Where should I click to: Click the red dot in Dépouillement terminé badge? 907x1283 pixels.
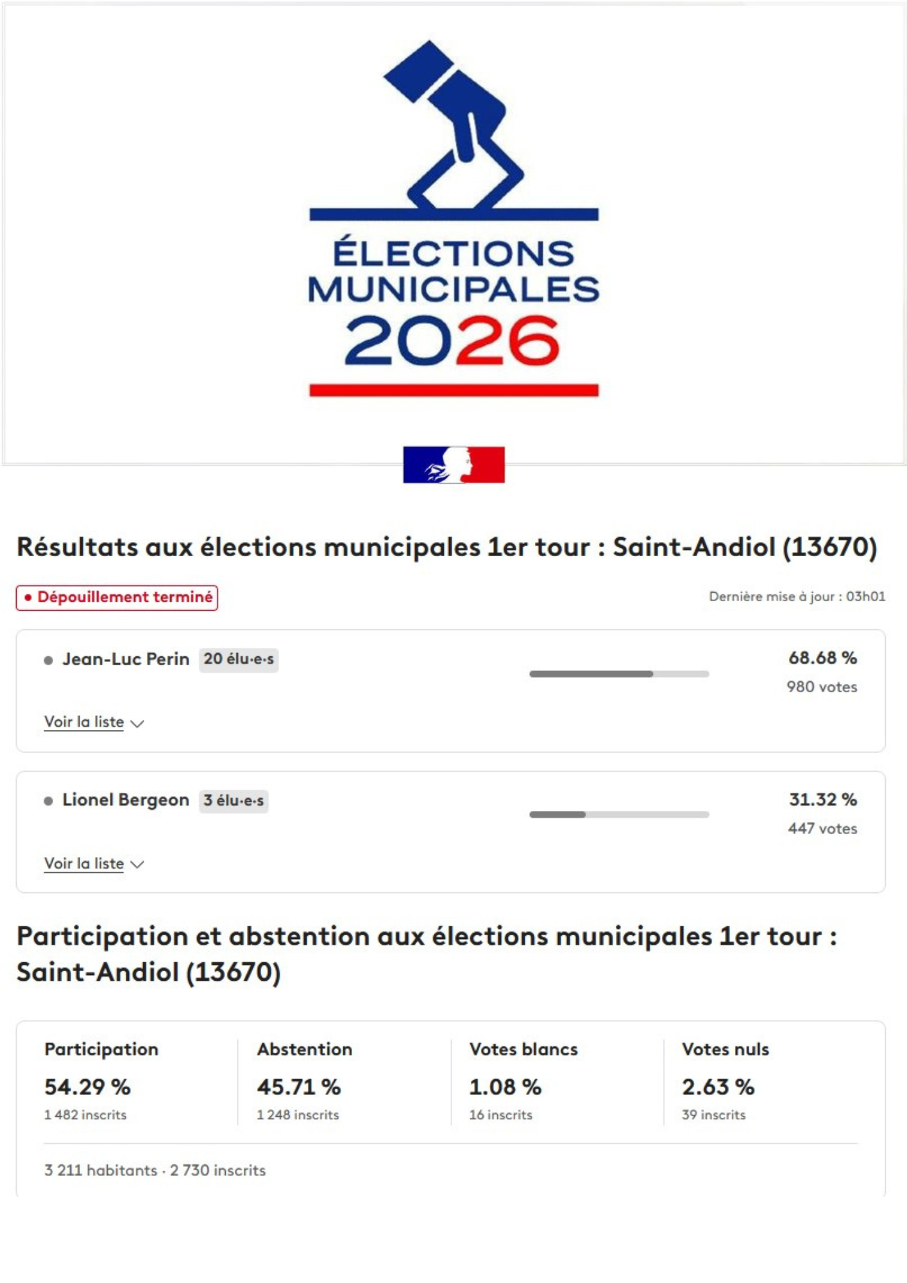point(28,597)
